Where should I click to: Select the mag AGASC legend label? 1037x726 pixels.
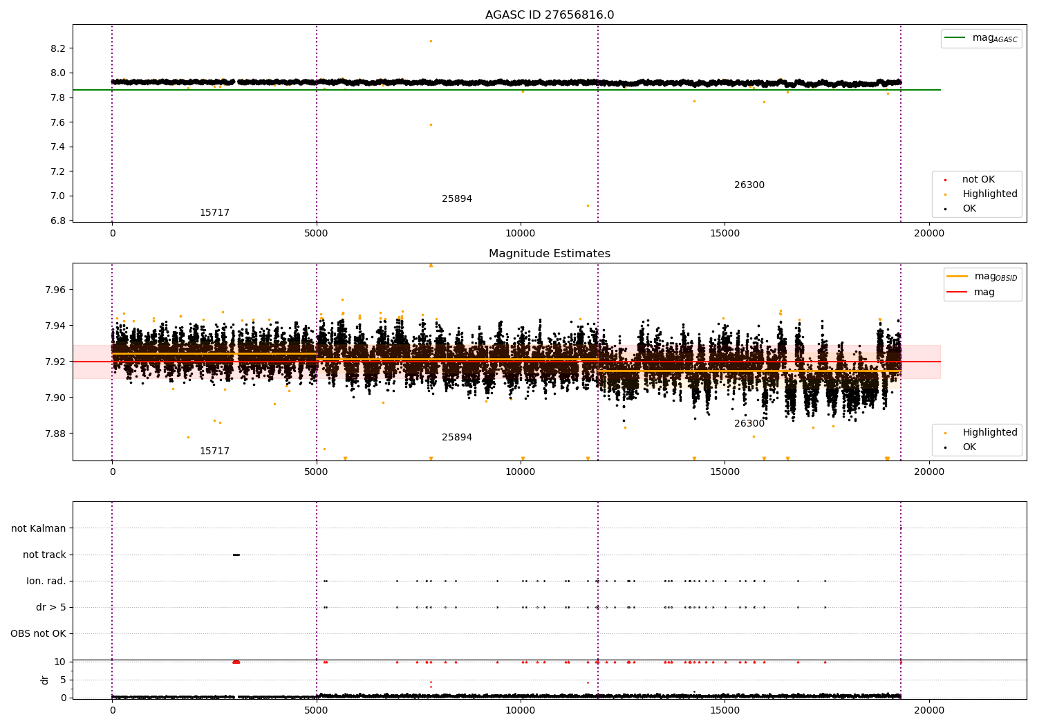(x=995, y=38)
